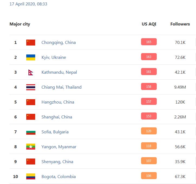Click the Bulgaria flag icon
The image size is (196, 184).
point(31,132)
